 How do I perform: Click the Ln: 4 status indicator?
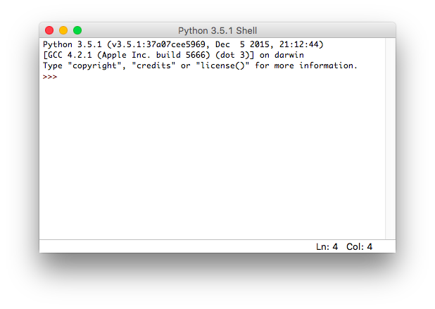(327, 246)
